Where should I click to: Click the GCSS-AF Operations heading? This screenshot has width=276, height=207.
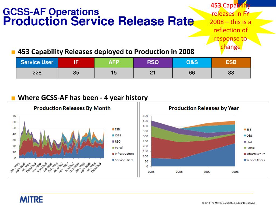point(51,12)
